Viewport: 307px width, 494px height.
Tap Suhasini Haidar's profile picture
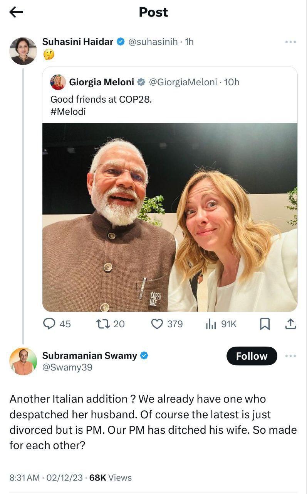pyautogui.click(x=23, y=51)
